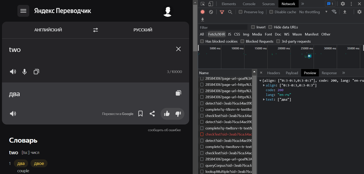The image size is (364, 174).
Task: Clear the network log
Action: point(211,12)
